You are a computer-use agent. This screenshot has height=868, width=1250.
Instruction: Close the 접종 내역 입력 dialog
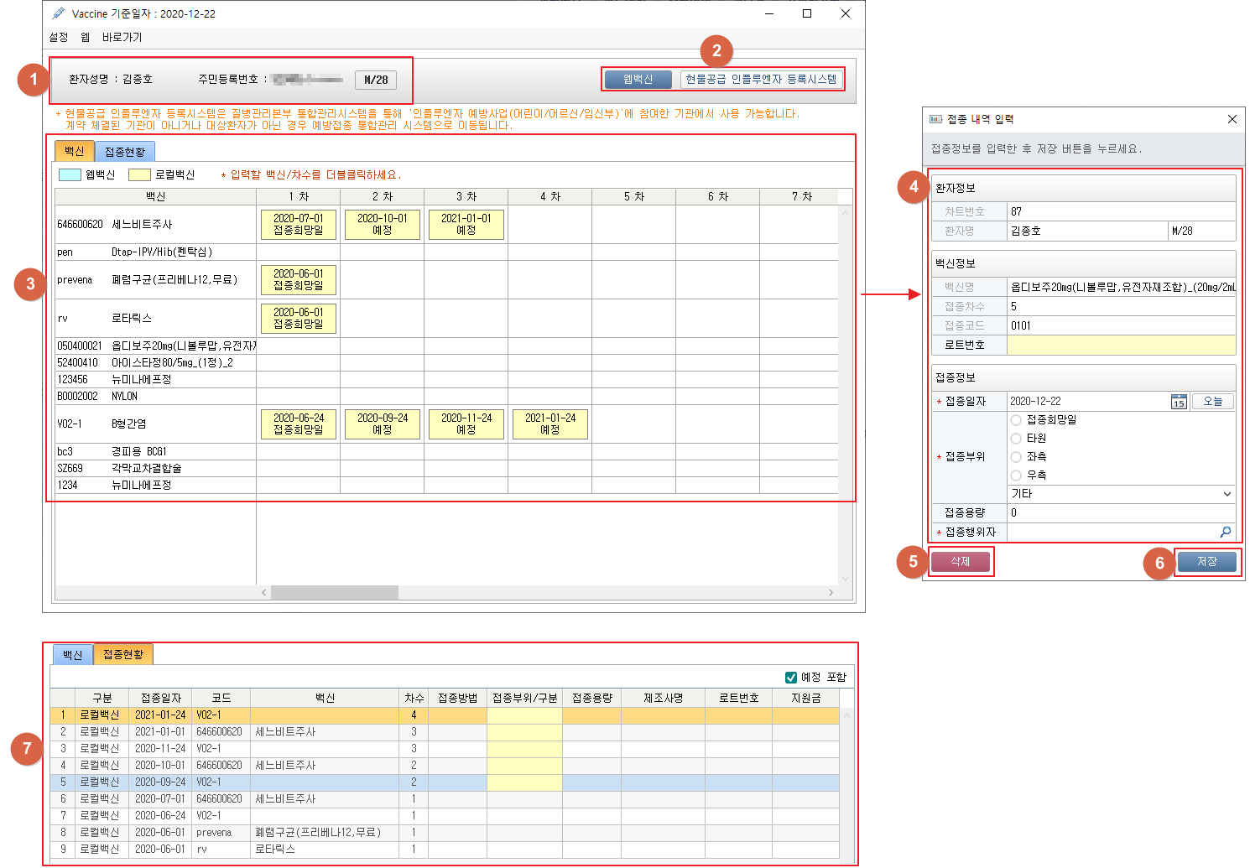pos(1232,119)
